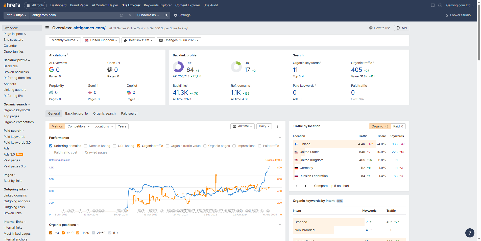Click Compare top 5 on chart
This screenshot has height=241, width=481.
point(331,186)
